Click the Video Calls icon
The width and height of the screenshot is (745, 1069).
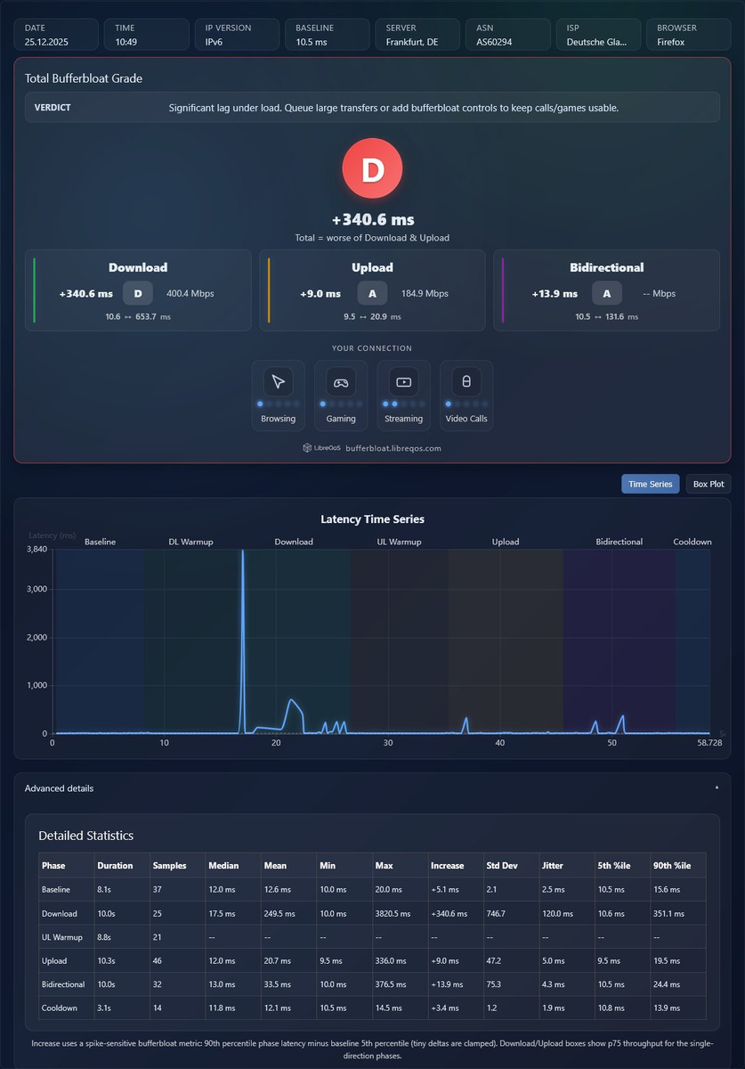click(x=466, y=382)
